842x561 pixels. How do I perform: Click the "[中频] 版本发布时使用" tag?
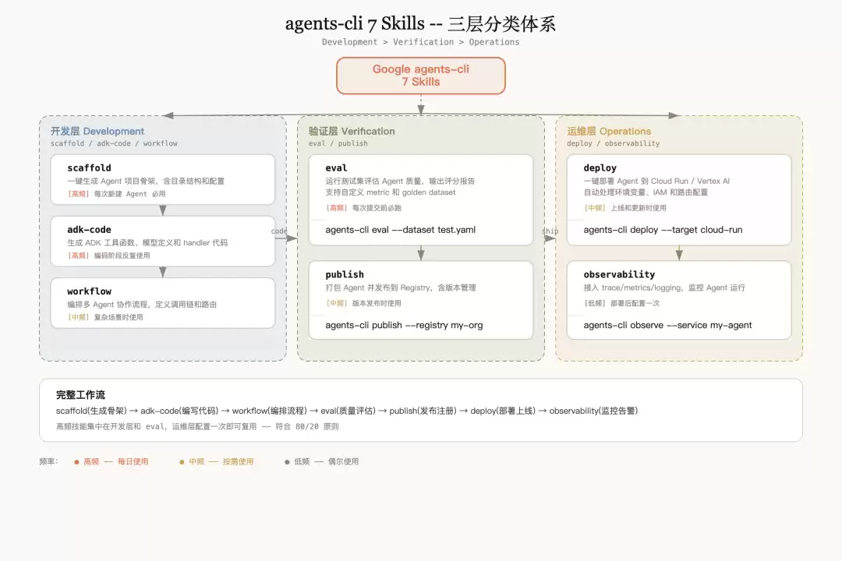point(363,303)
